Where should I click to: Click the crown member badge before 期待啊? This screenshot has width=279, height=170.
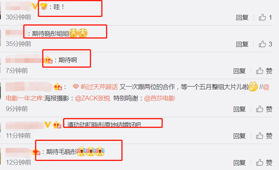coord(48,60)
